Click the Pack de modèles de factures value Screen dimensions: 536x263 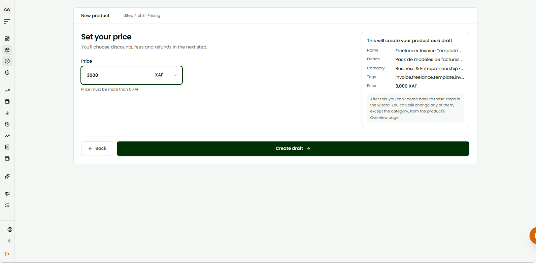click(429, 59)
